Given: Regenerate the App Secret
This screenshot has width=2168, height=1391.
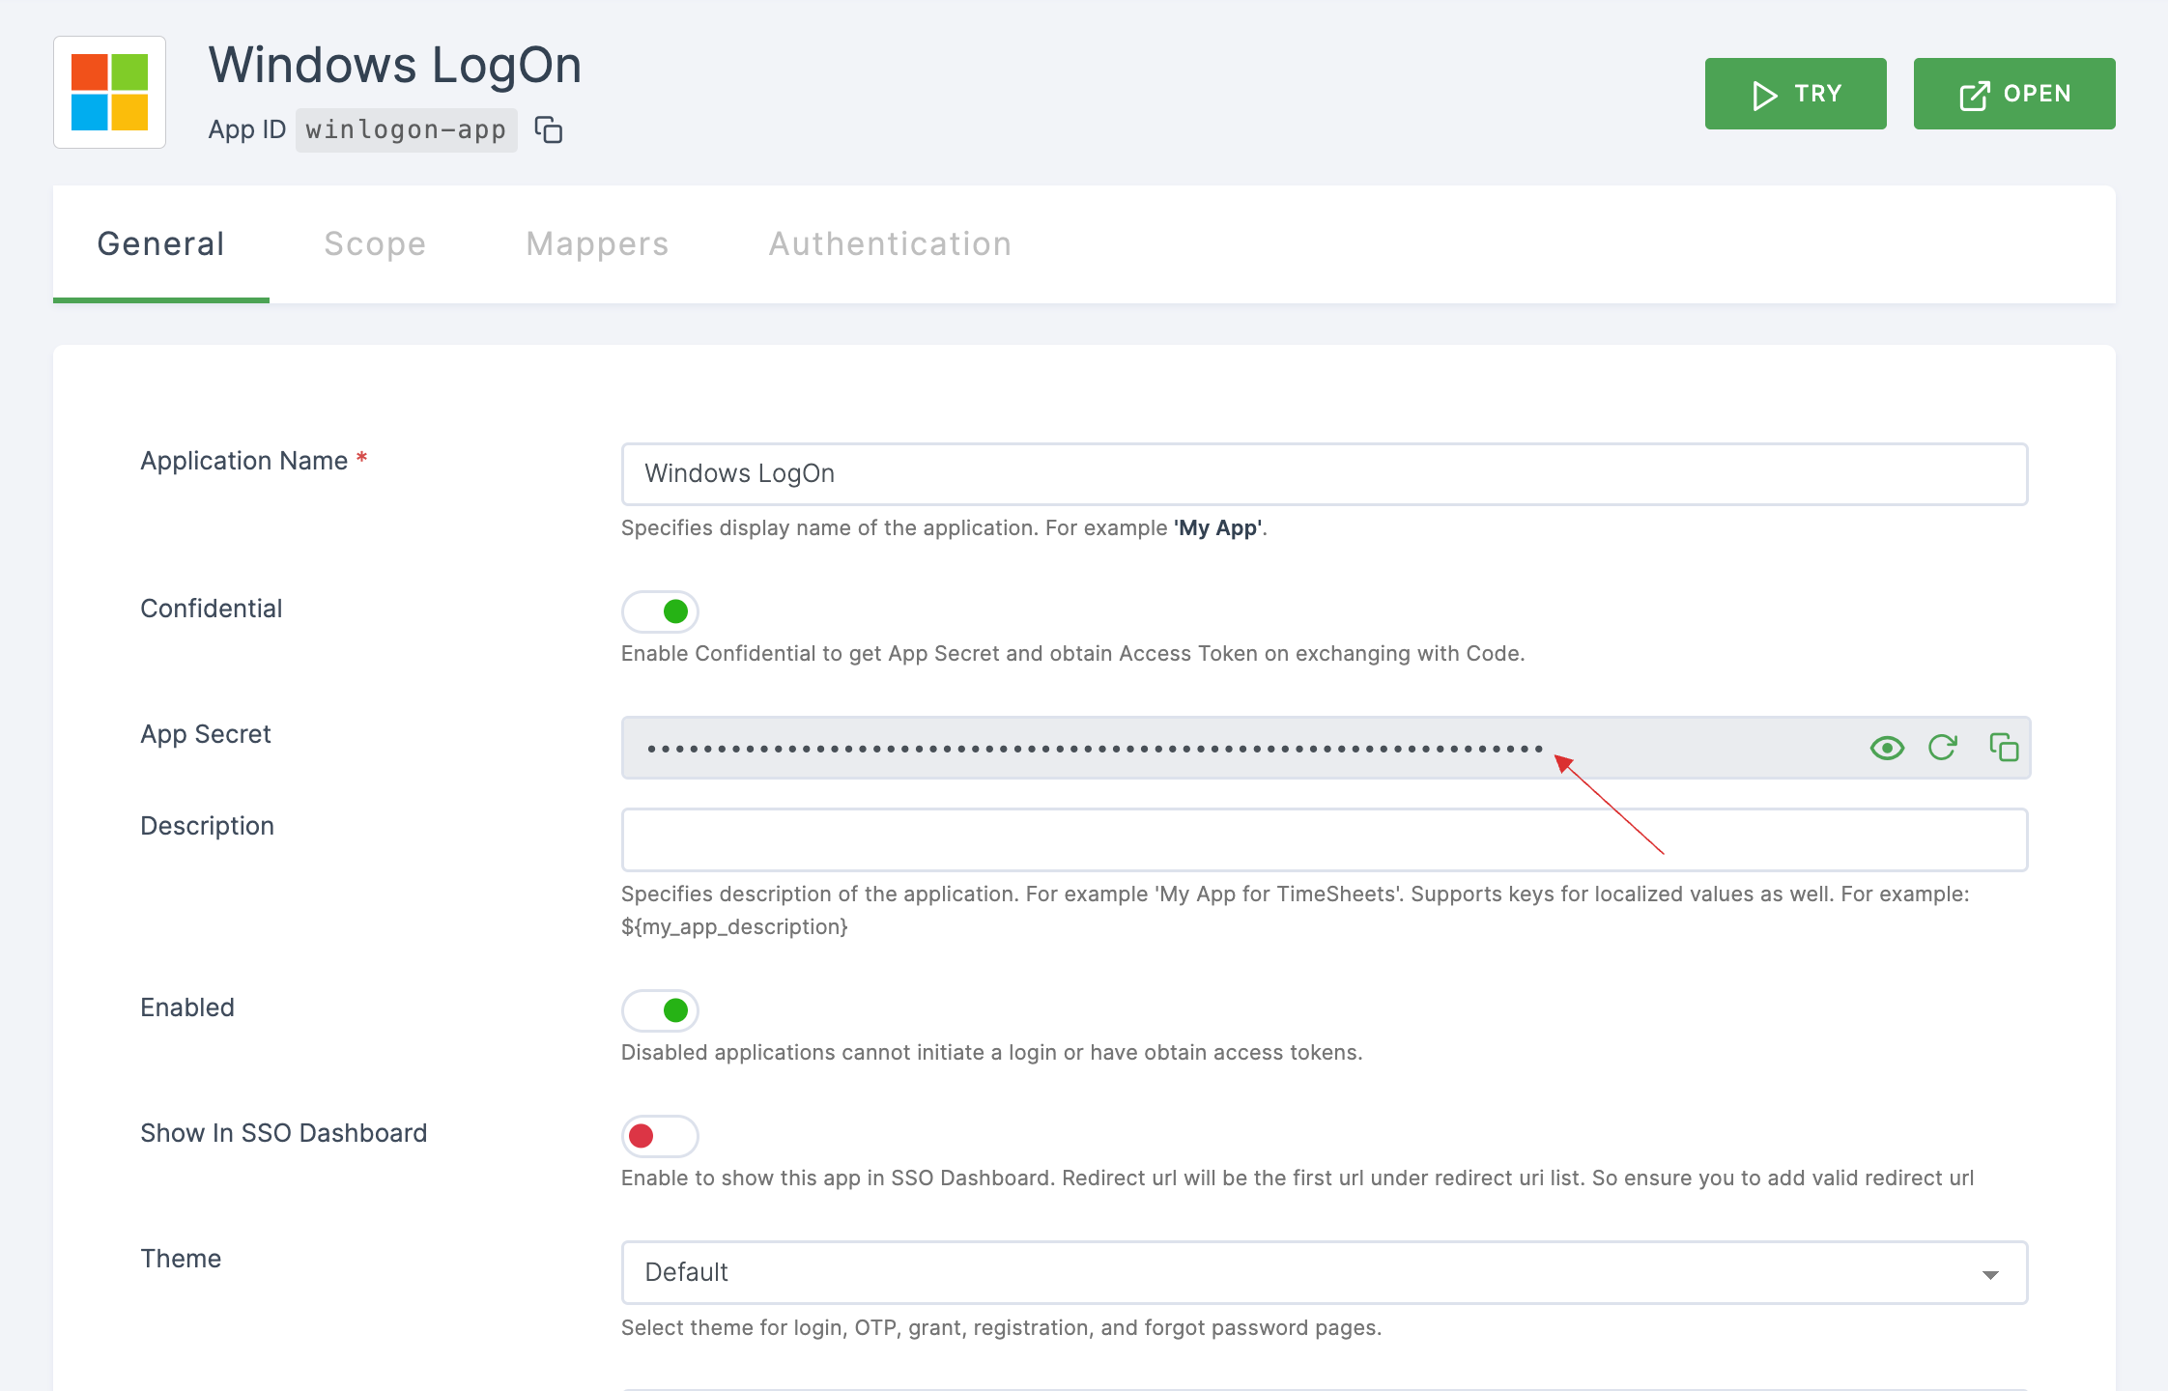Looking at the screenshot, I should coord(1943,747).
